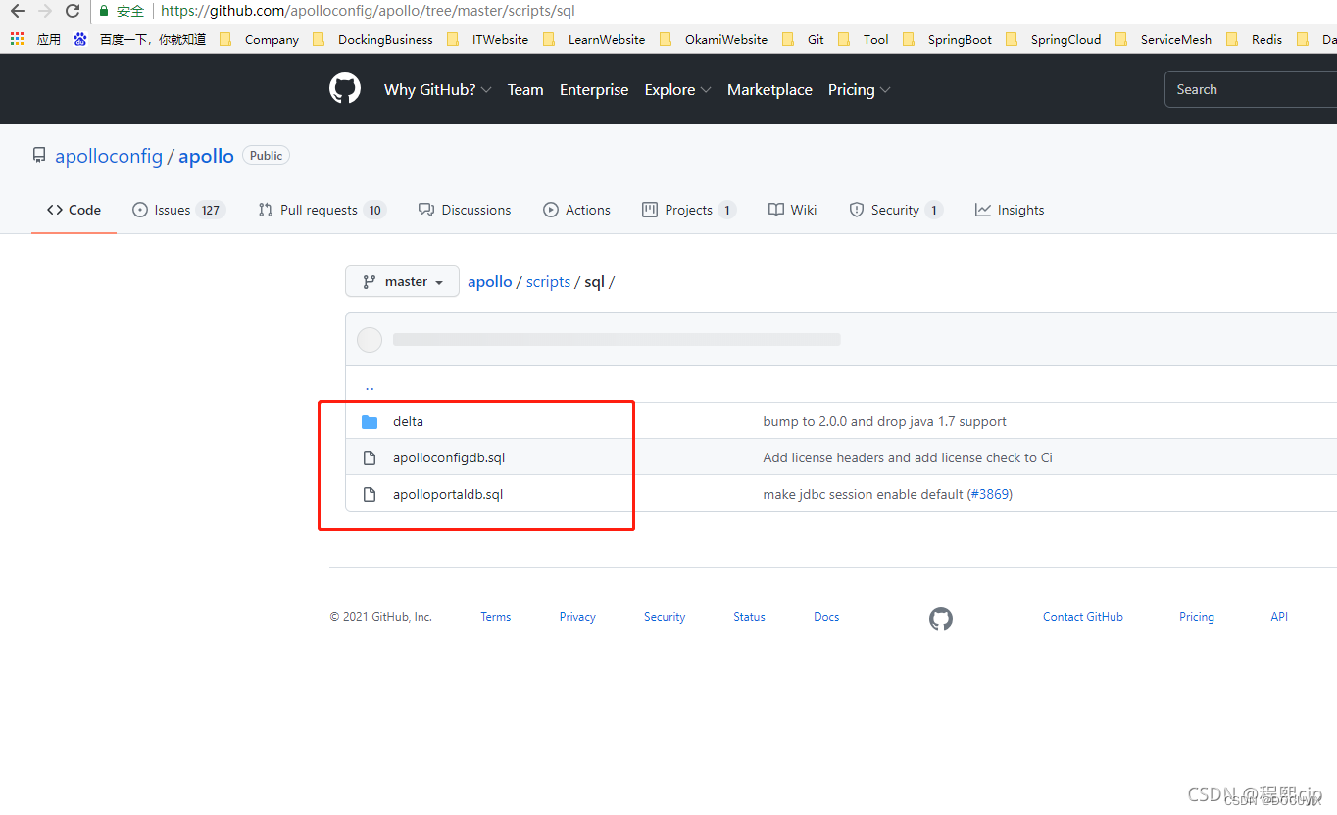This screenshot has height=815, width=1337.
Task: Go to apollo in the breadcrumb path
Action: coord(490,281)
